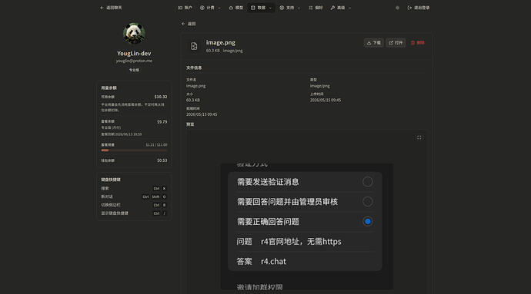Expand the 数据 dropdown menu
531x294 pixels.
(261, 8)
